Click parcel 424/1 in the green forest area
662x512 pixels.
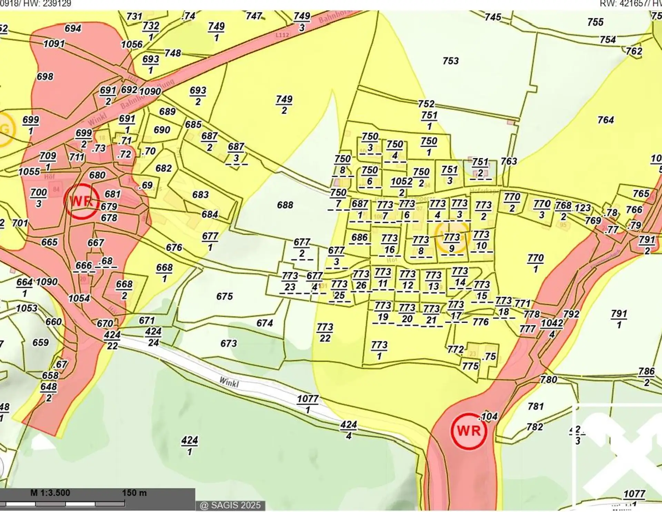point(190,446)
